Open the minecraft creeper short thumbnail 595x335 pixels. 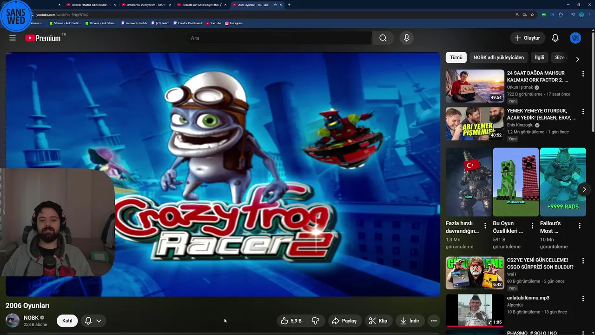click(x=516, y=182)
